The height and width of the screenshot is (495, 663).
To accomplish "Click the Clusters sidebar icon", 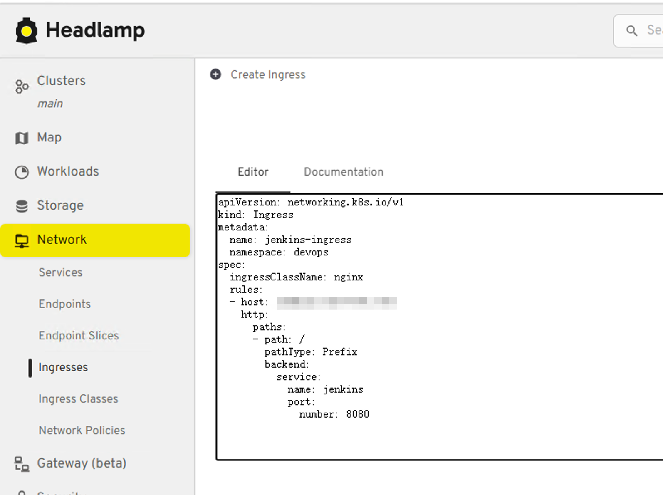I will click(22, 86).
